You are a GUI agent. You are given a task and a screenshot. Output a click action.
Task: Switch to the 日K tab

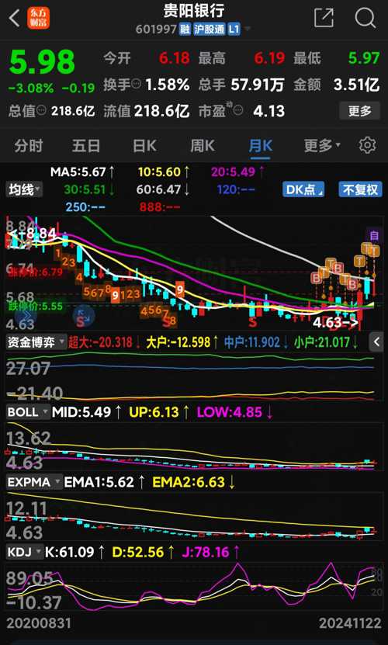click(144, 146)
